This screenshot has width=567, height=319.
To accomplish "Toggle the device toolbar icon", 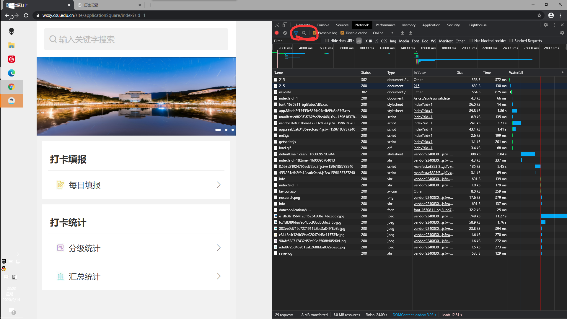I will 285,25.
